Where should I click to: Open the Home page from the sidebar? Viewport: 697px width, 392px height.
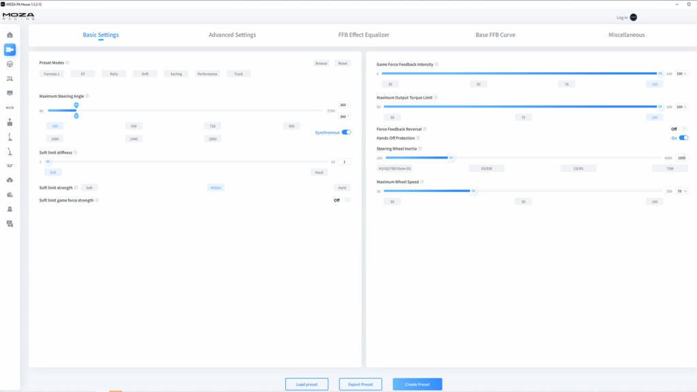10,35
